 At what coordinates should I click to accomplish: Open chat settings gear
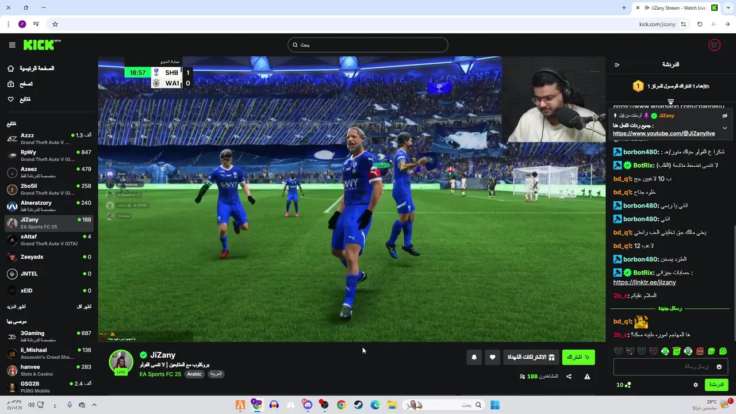(x=696, y=385)
